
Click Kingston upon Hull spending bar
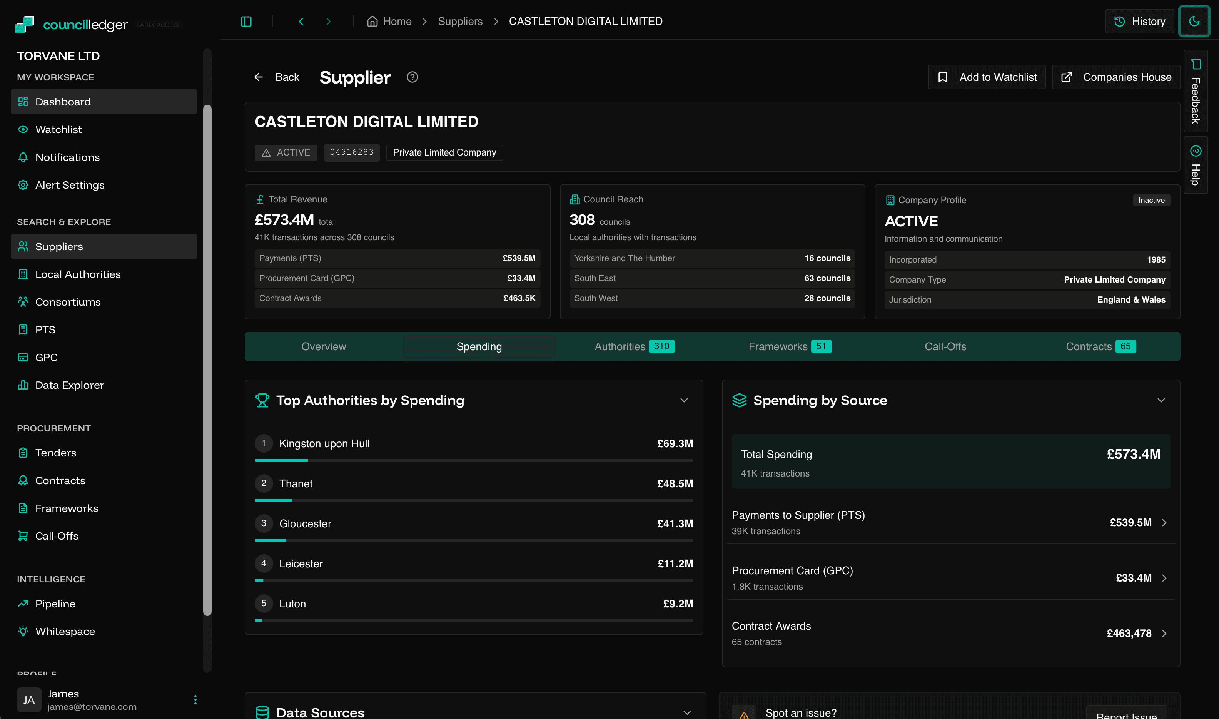tap(474, 460)
